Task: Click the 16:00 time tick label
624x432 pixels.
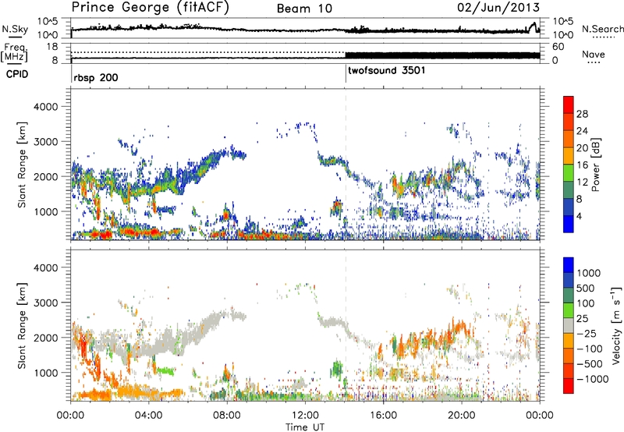Action: 383,416
